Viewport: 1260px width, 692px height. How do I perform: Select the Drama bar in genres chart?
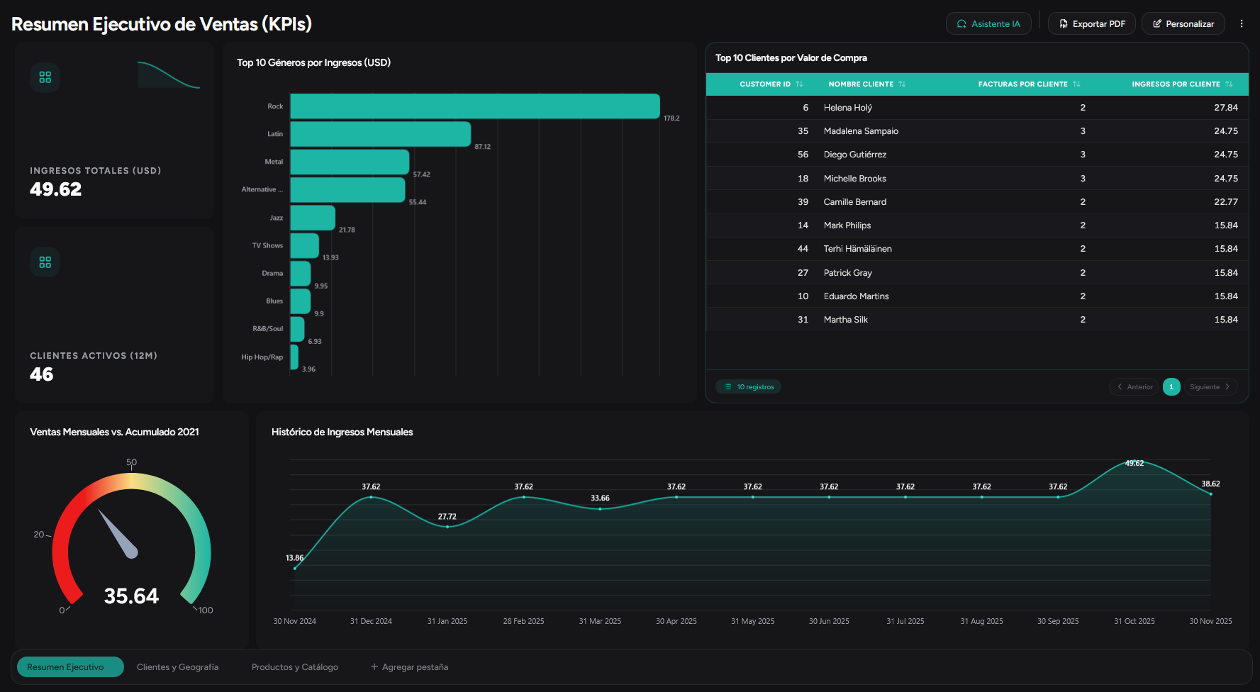click(301, 273)
